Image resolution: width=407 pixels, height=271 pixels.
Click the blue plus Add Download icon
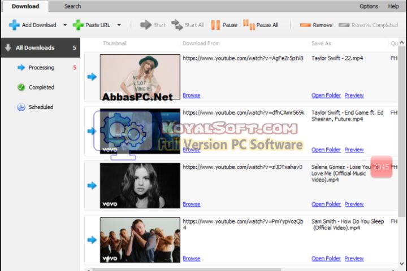coord(14,25)
